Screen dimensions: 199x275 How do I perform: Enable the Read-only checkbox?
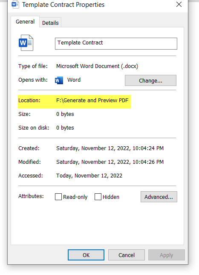pyautogui.click(x=58, y=197)
